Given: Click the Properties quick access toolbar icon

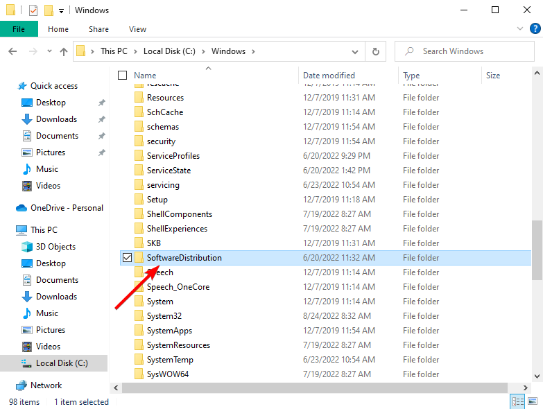Looking at the screenshot, I should 33,10.
